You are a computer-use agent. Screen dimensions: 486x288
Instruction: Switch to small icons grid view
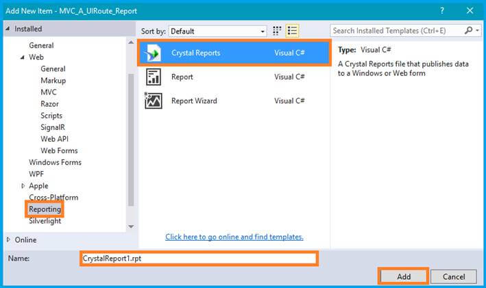(277, 31)
